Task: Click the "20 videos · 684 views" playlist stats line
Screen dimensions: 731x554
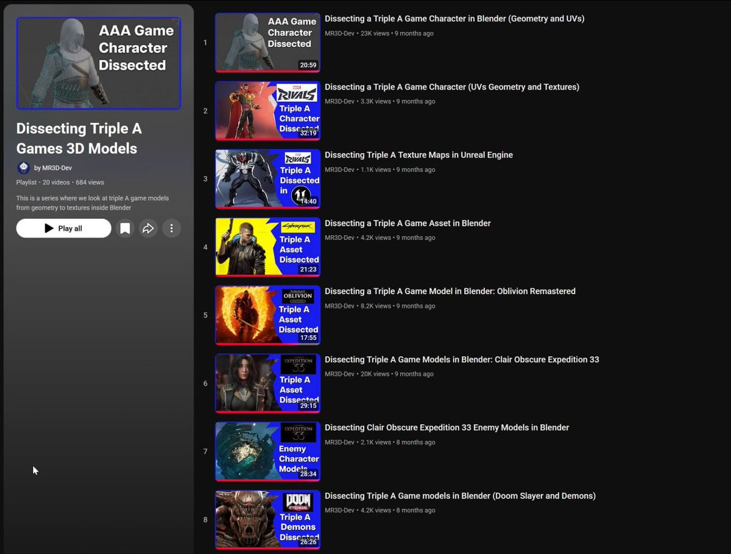Action: 73,182
